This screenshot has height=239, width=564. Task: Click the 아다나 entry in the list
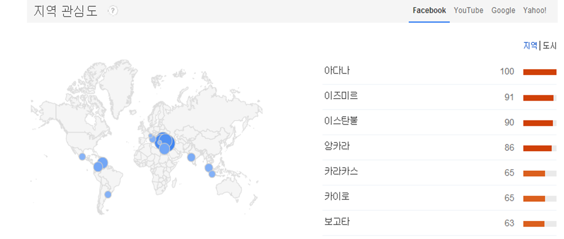pos(337,71)
